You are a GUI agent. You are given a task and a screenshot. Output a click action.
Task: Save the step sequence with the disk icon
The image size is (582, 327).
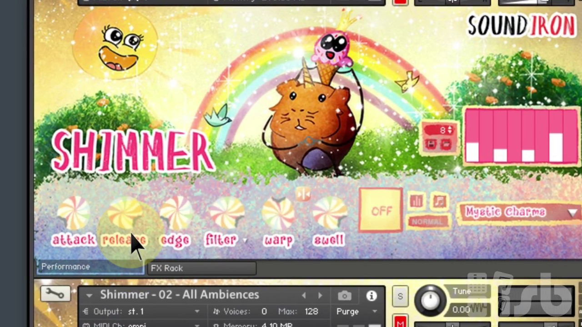tap(431, 144)
